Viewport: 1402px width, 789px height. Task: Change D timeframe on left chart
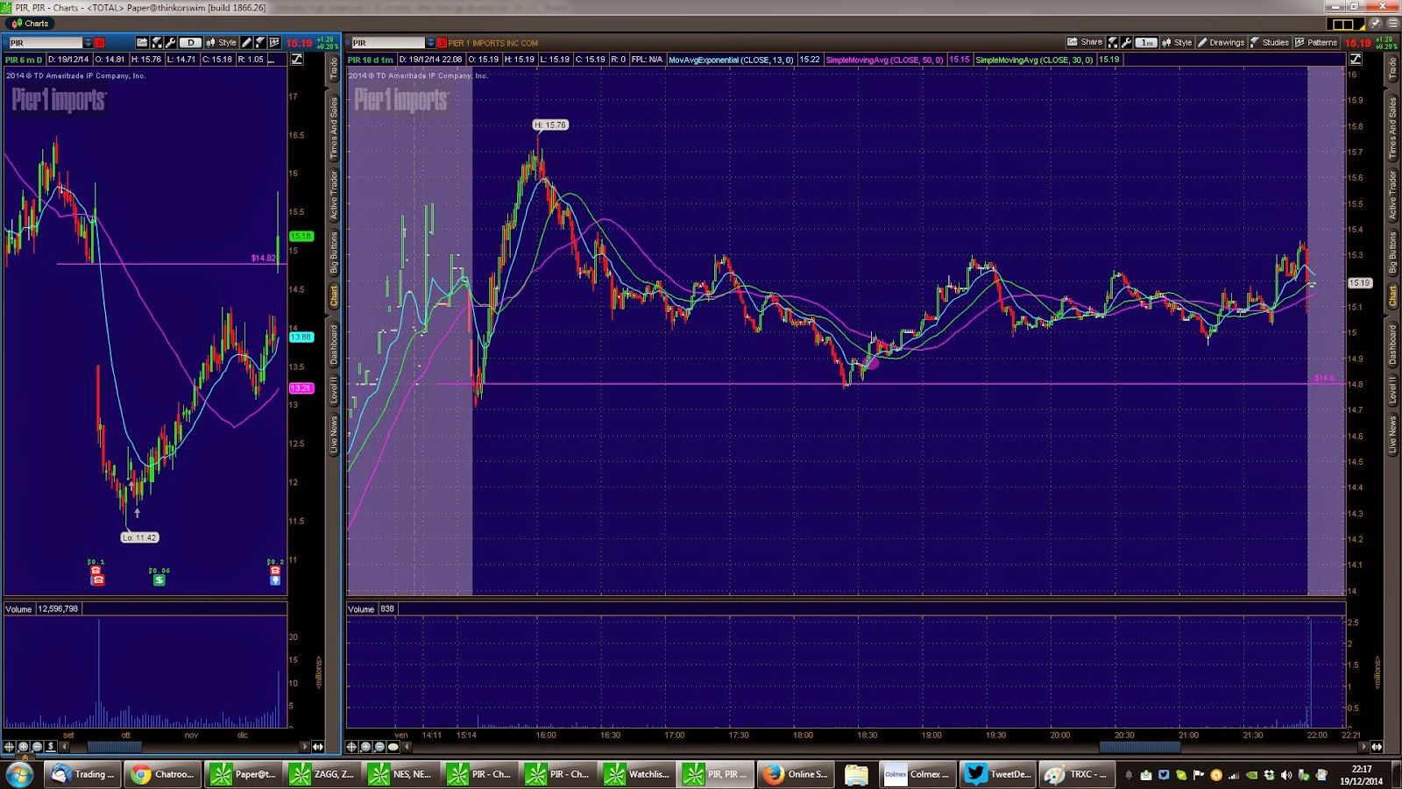[190, 42]
